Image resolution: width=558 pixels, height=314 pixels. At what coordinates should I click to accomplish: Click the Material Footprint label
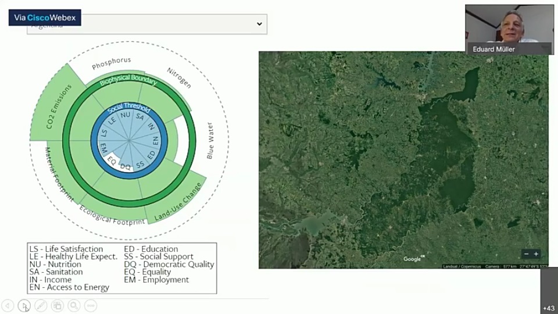click(x=59, y=174)
